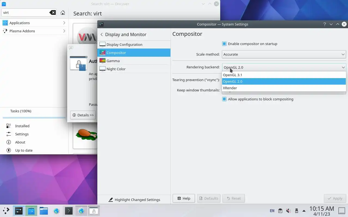Click the Help button
Image resolution: width=348 pixels, height=217 pixels.
184,198
